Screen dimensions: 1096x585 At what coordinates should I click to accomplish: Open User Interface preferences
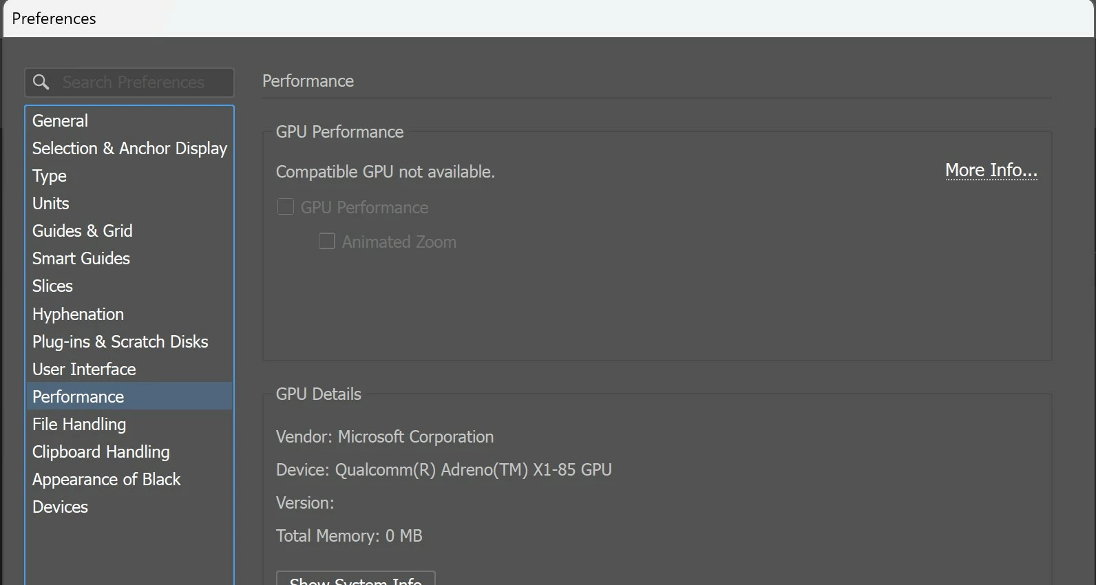pyautogui.click(x=84, y=370)
